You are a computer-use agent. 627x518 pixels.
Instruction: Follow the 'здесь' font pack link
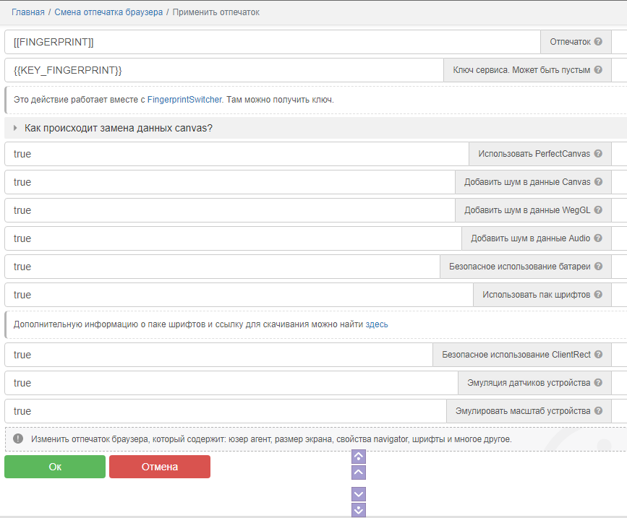tap(376, 324)
